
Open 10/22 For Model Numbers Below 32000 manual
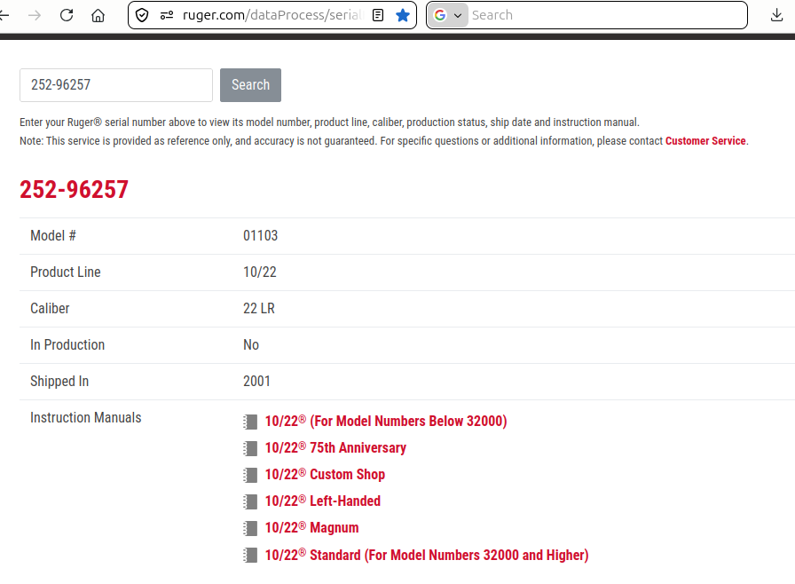386,422
